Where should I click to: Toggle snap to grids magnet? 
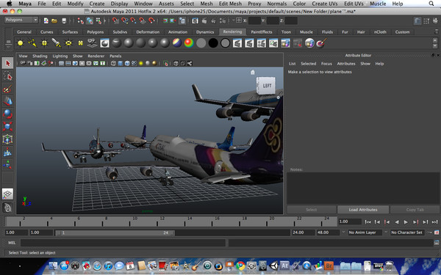pyautogui.click(x=115, y=21)
